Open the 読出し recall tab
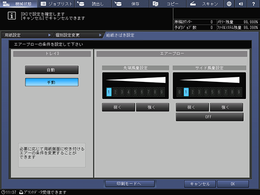Screen dimensions: 260x195 coord(93,4)
